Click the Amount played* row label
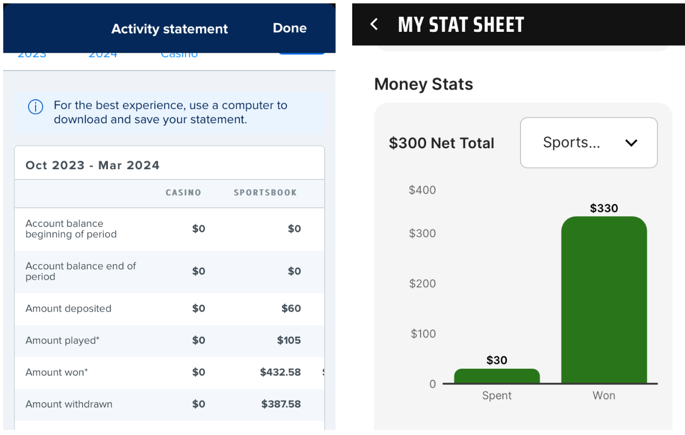 63,340
